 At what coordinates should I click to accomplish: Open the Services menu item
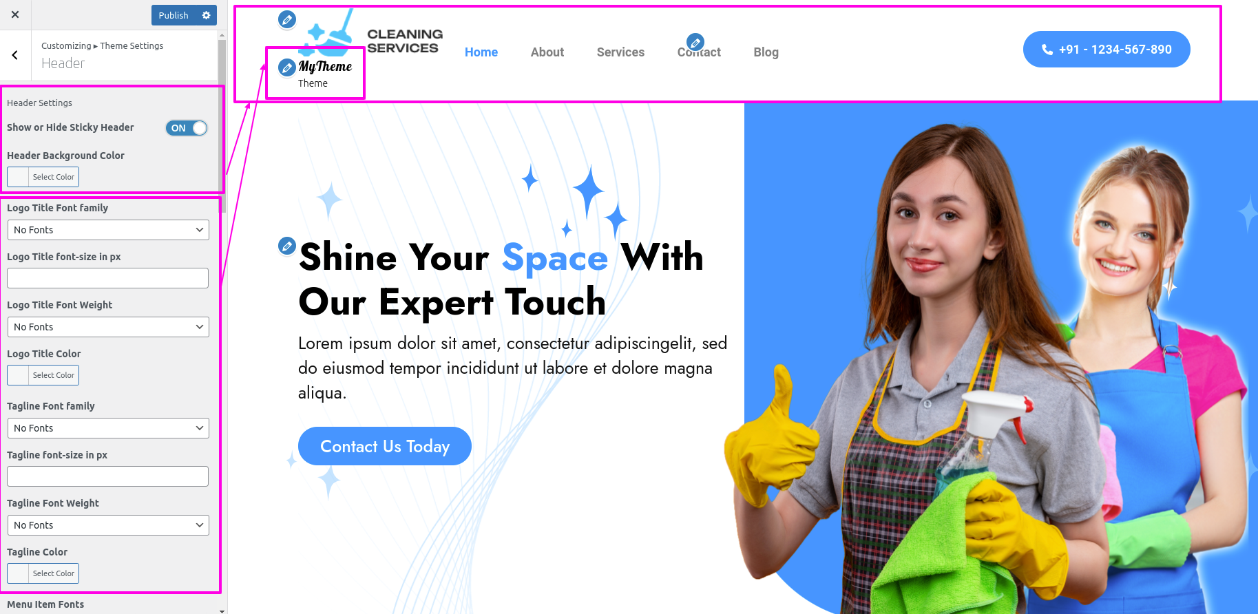(x=620, y=52)
